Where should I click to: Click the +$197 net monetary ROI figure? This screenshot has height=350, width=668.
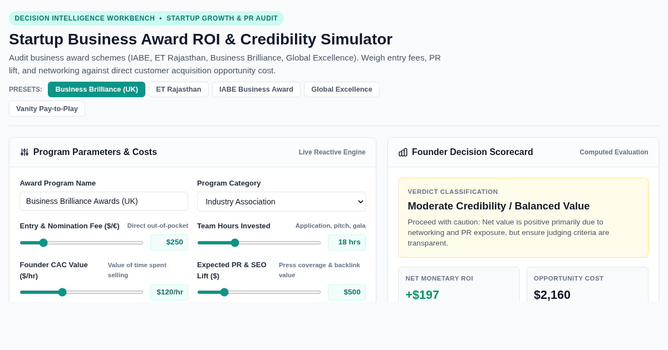[423, 295]
